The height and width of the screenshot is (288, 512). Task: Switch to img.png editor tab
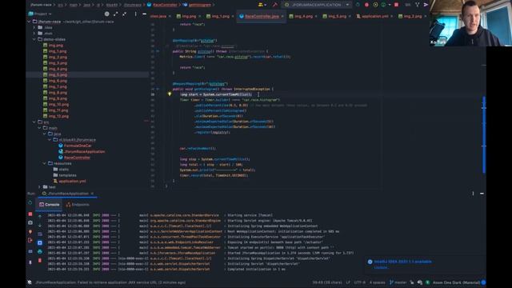[186, 16]
